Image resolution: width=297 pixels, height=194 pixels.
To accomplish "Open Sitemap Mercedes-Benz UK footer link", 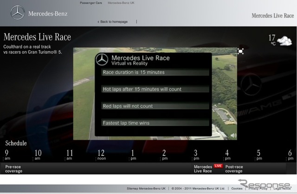I will coord(146,188).
